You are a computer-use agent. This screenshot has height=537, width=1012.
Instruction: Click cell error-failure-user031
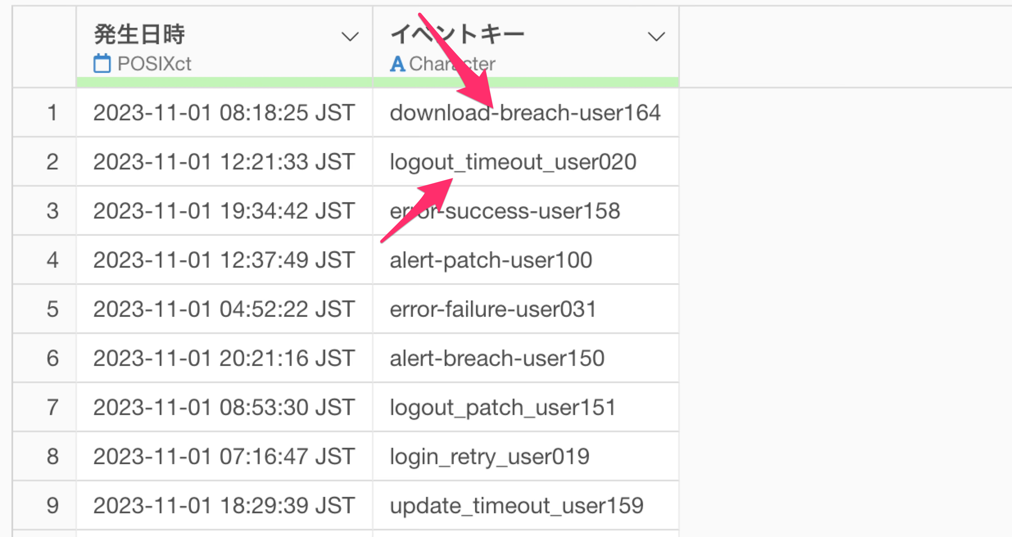point(493,309)
